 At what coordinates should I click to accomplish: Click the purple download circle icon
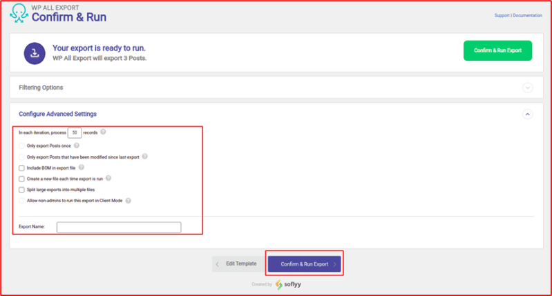(35, 53)
